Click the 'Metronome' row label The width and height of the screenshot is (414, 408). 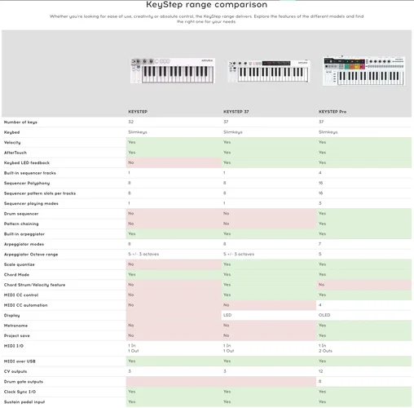[x=15, y=326]
